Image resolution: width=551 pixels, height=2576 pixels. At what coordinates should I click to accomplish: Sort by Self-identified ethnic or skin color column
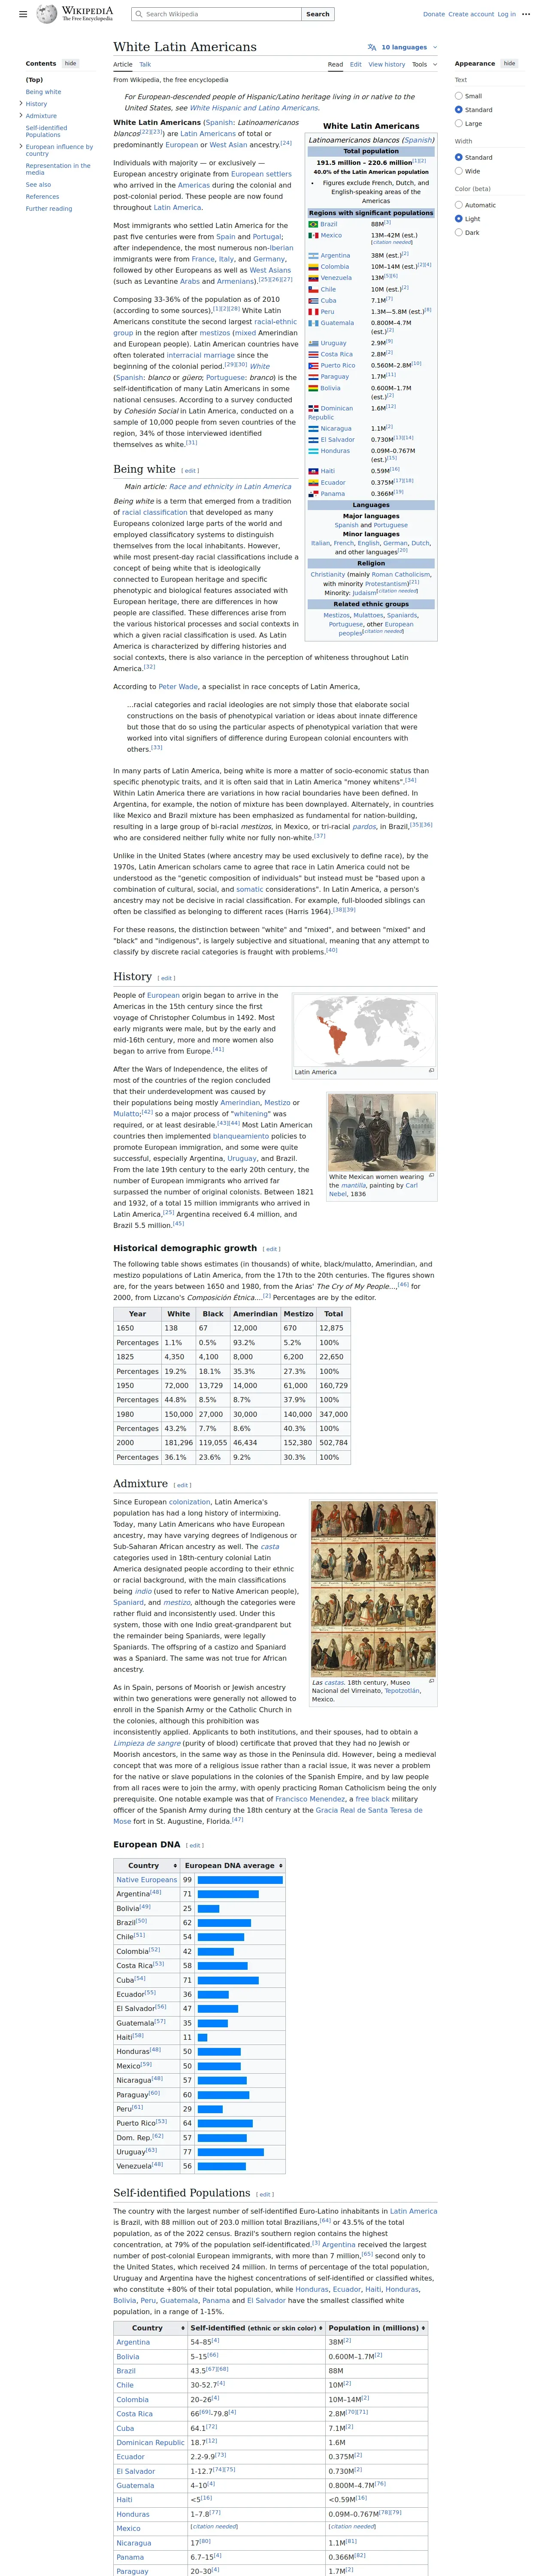tap(257, 2328)
